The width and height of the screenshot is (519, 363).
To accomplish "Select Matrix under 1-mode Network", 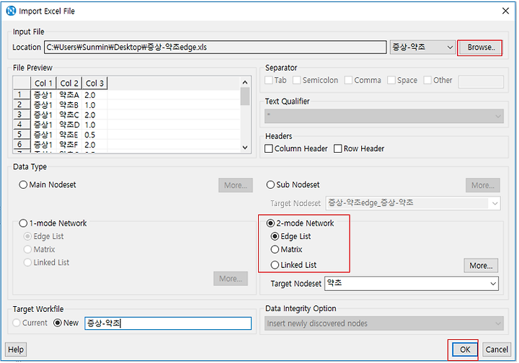I will pyautogui.click(x=28, y=250).
